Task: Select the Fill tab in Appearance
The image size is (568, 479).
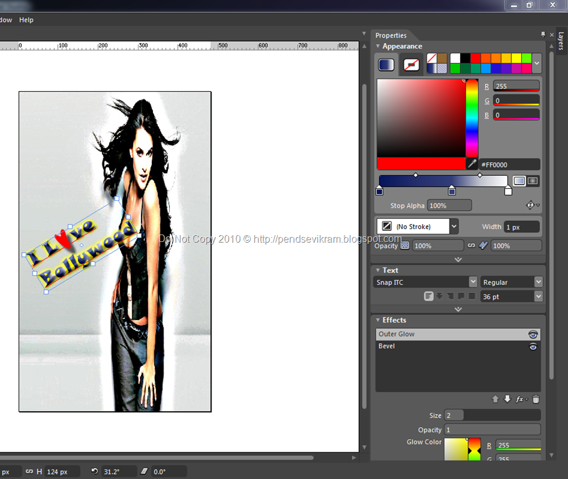Action: point(386,65)
